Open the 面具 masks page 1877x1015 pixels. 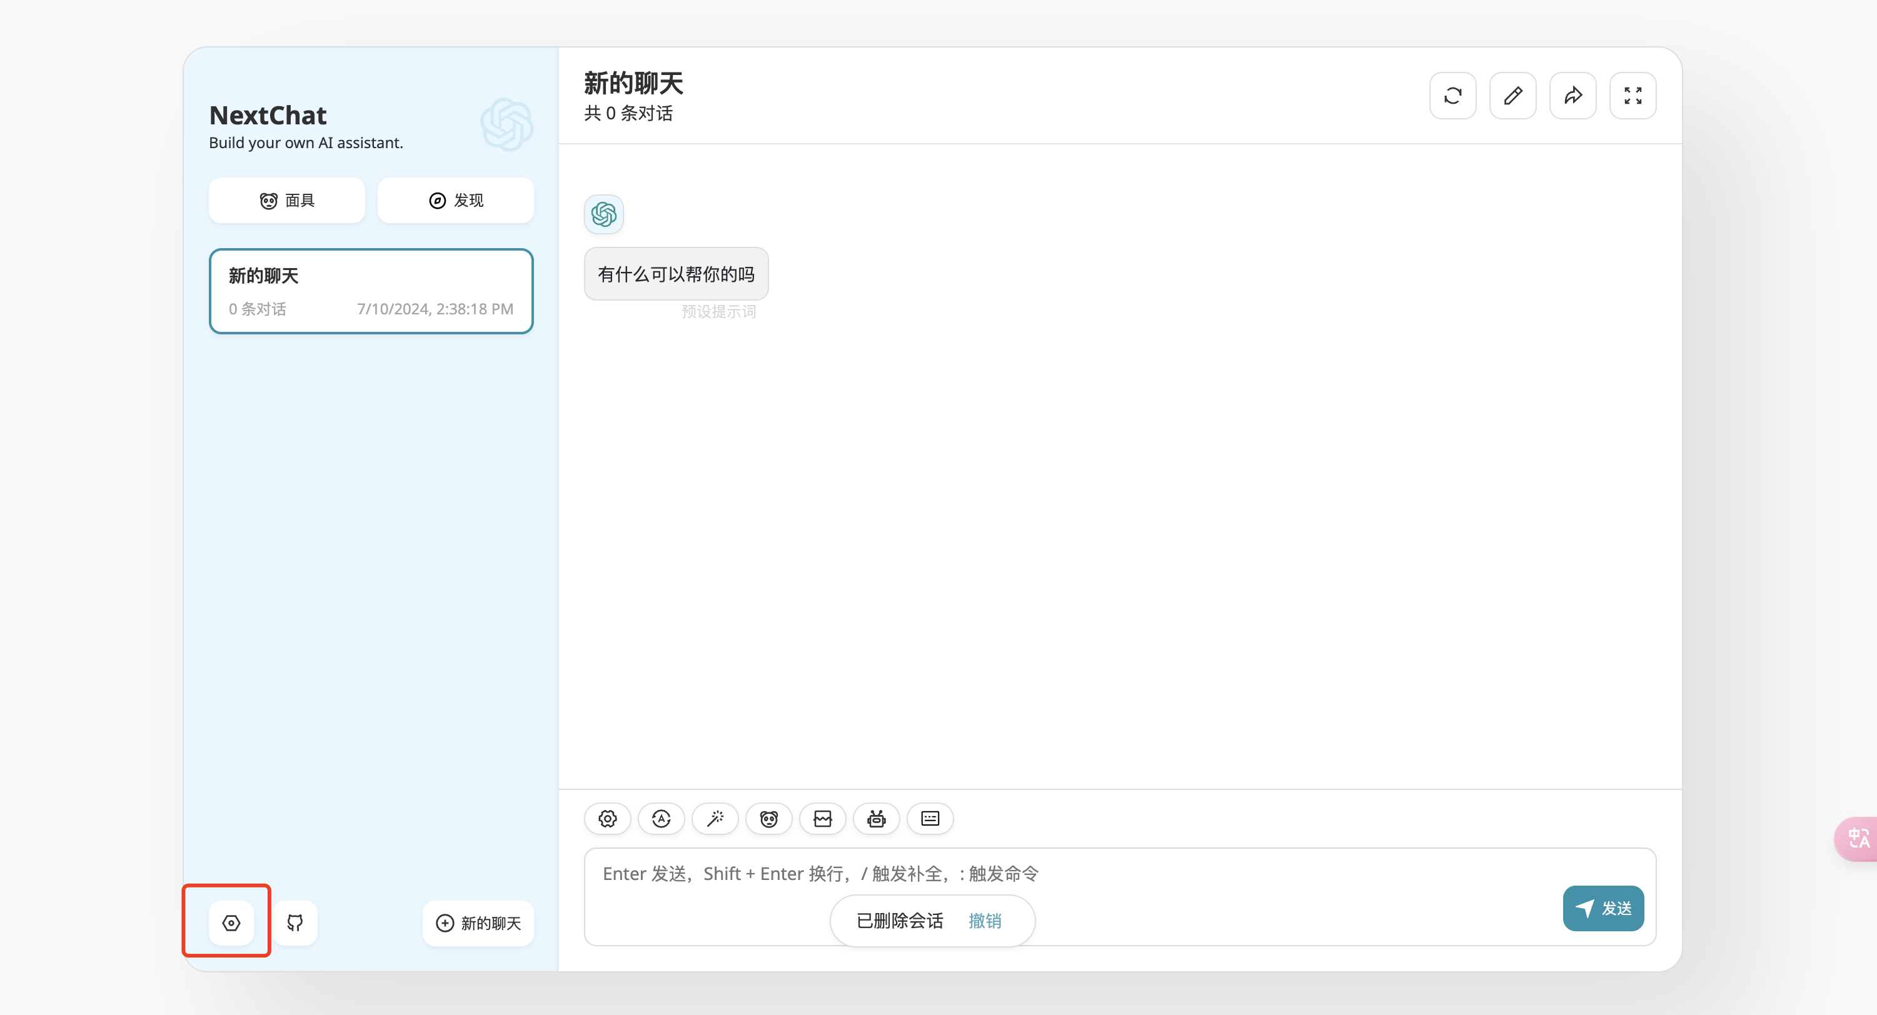(287, 200)
